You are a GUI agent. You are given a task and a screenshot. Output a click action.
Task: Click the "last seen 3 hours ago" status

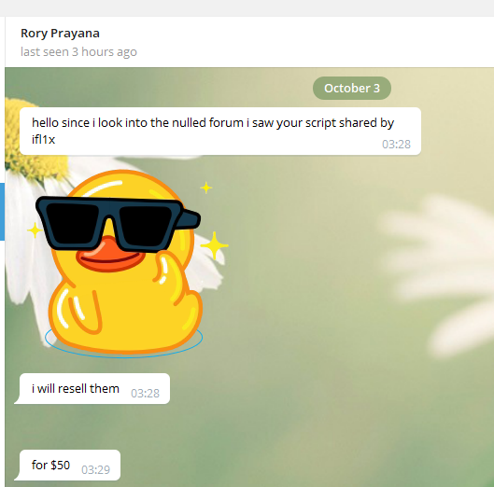coord(78,51)
